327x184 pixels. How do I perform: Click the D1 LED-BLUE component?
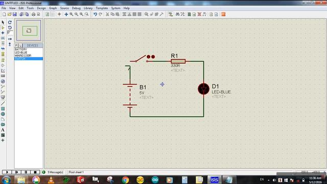point(203,89)
